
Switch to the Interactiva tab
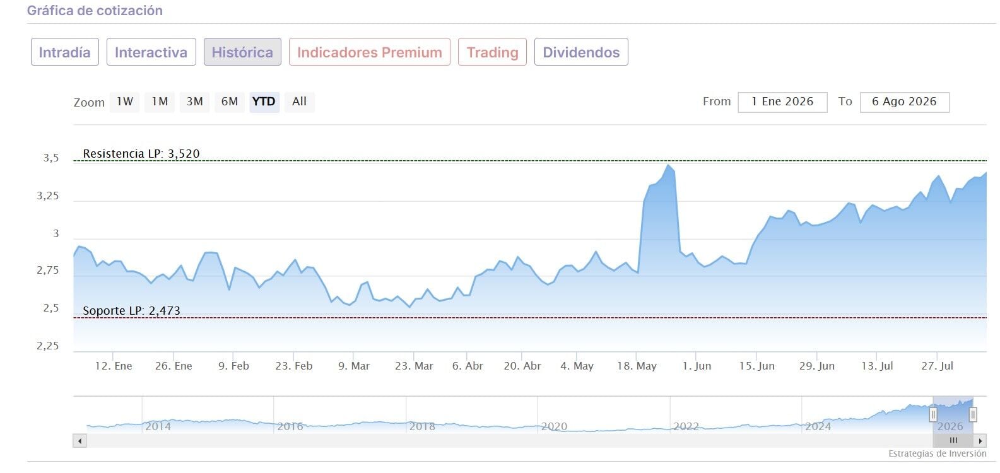[151, 52]
